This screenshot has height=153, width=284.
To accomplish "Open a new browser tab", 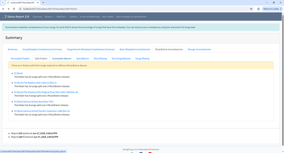I will [43, 2].
